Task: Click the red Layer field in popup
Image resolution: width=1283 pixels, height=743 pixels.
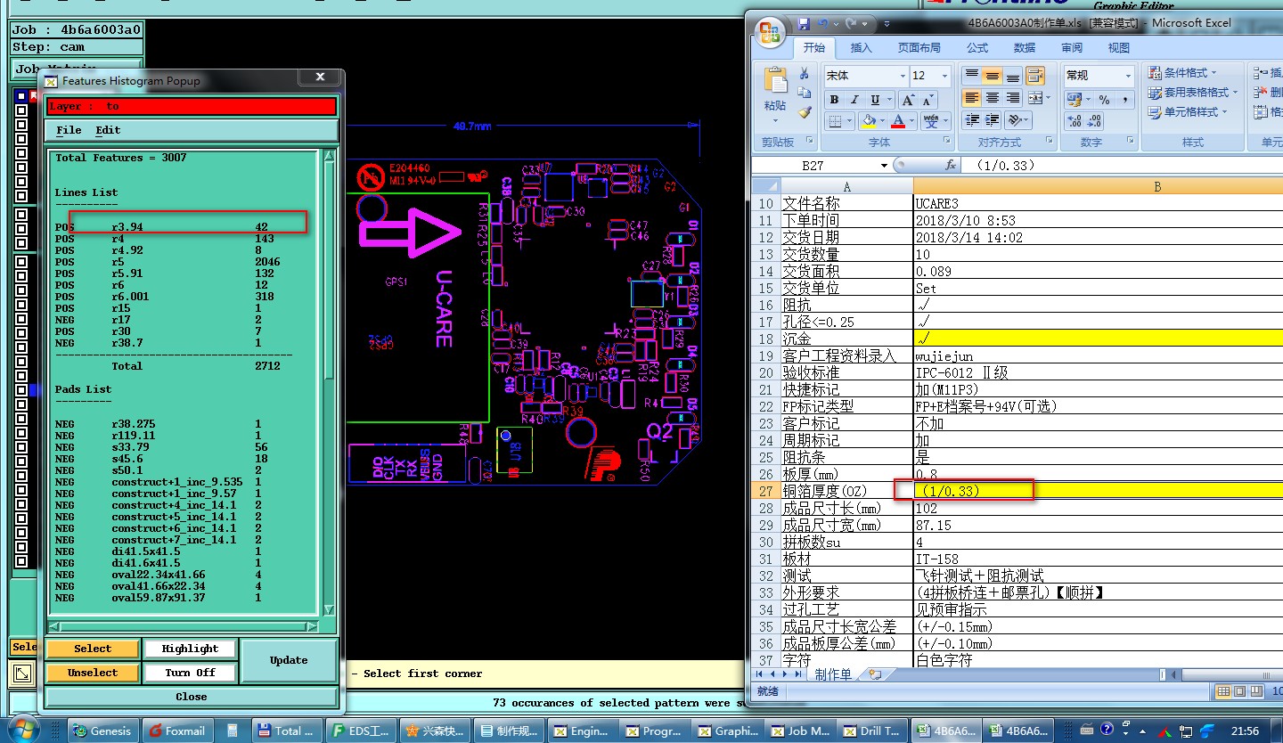Action: [x=191, y=106]
